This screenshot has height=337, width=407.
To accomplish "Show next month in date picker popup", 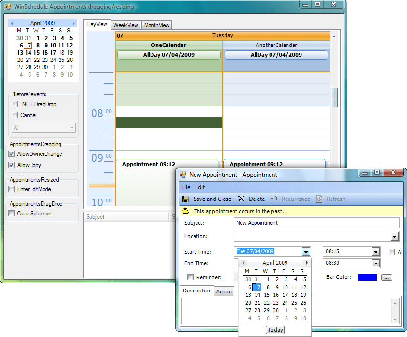I will (306, 263).
